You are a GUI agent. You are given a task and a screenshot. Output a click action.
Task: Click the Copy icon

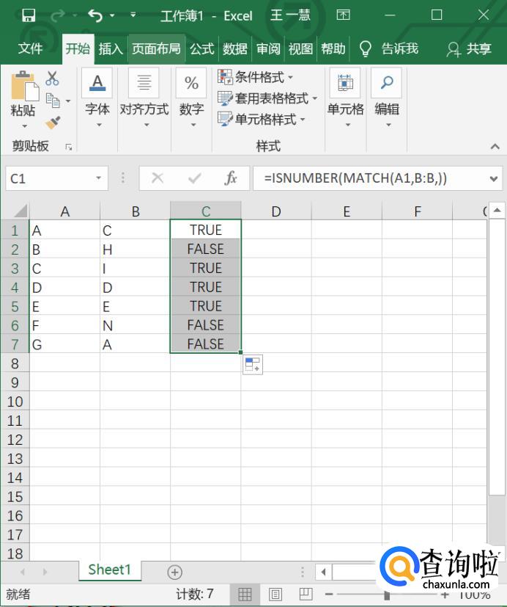53,101
